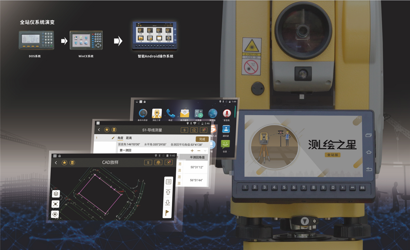Screen dimensions: 410x250
Task: Select the 水平角:335°29'55" reading
Action: pyautogui.click(x=155, y=145)
